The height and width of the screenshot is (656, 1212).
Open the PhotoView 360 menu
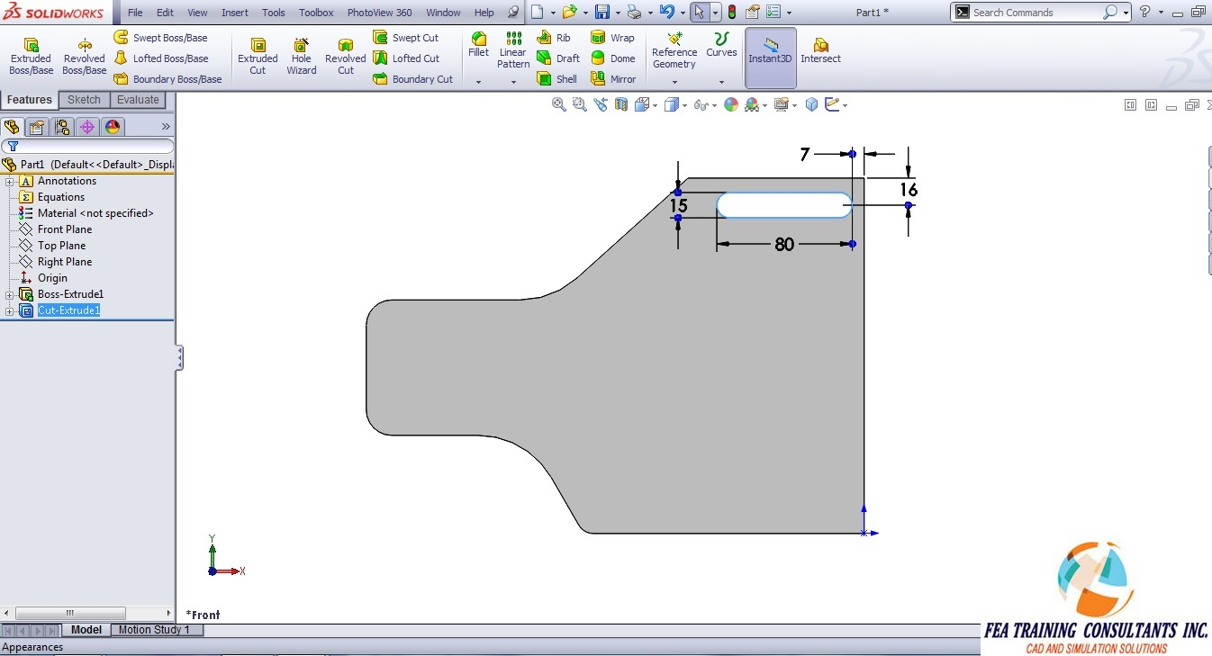click(x=380, y=13)
